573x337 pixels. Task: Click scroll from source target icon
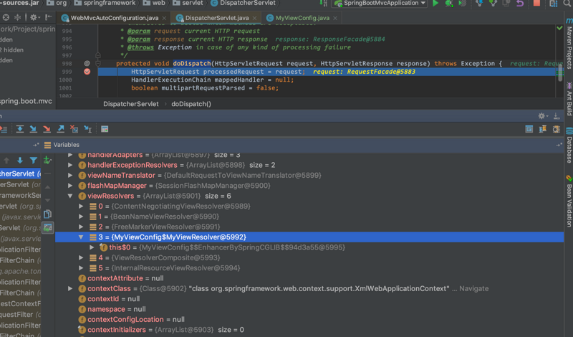coord(6,17)
